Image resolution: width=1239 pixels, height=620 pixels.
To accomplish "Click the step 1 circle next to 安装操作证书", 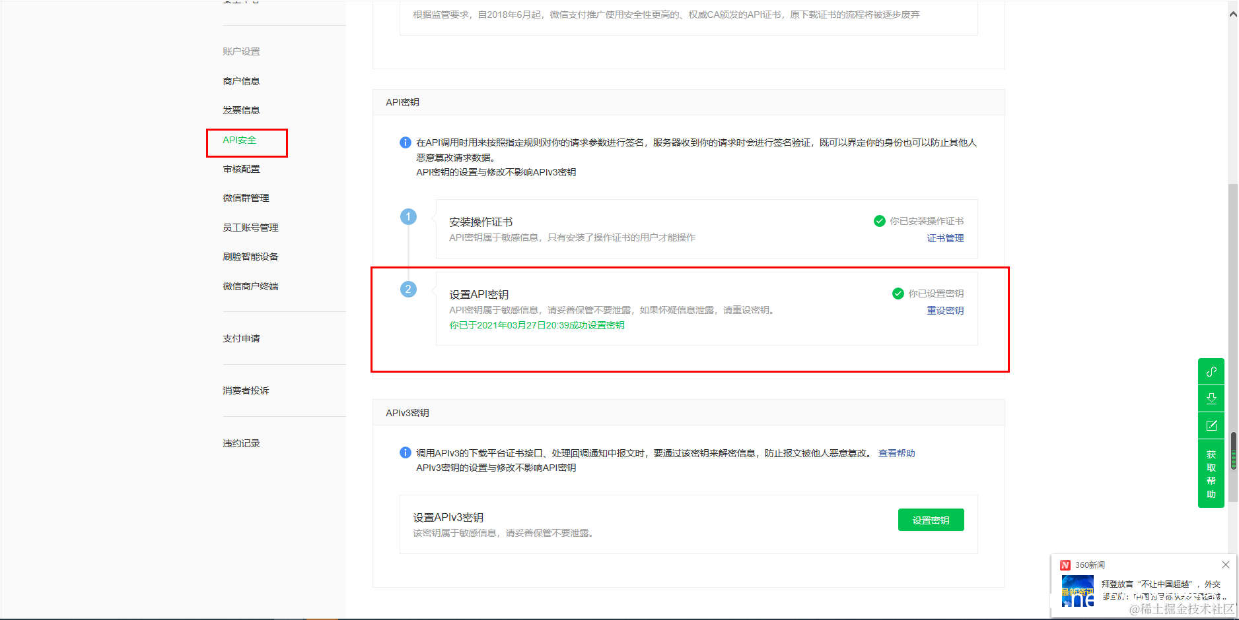I will [x=408, y=216].
